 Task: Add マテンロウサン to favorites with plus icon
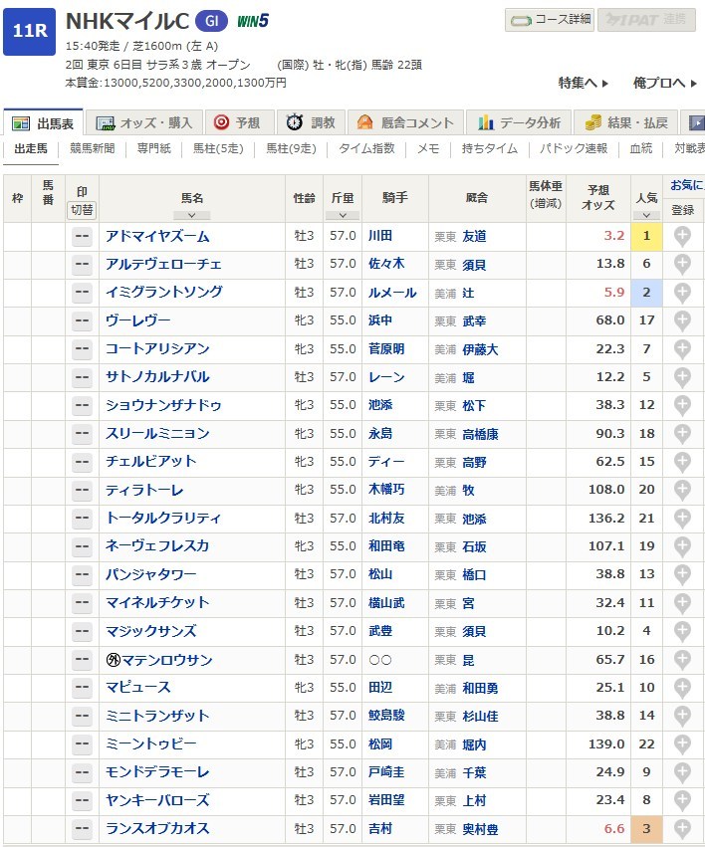[x=682, y=660]
